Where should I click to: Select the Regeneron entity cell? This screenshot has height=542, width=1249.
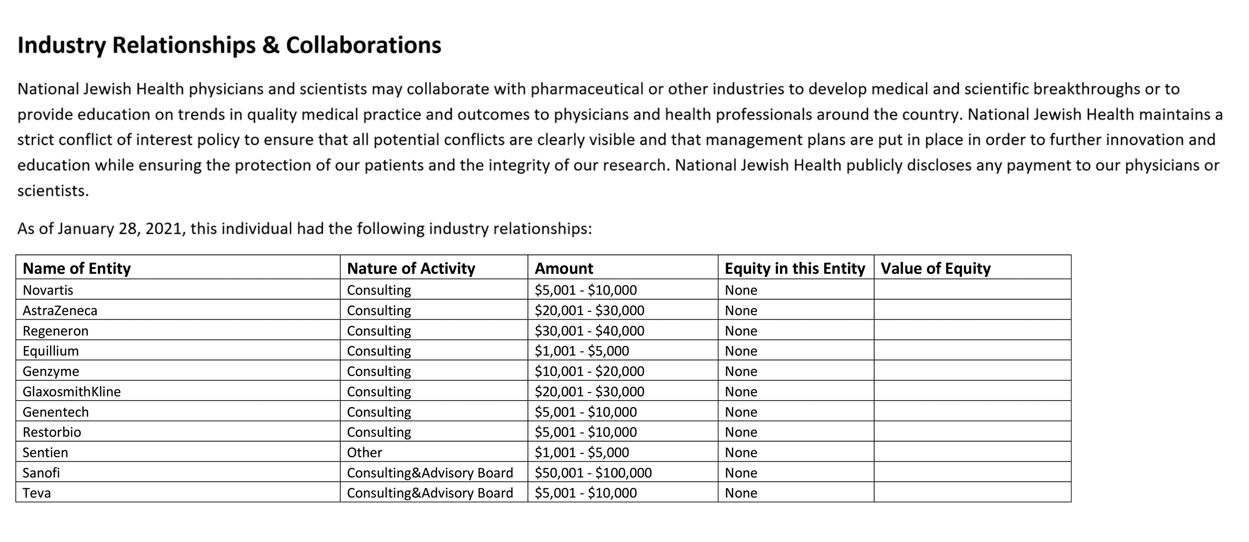click(x=178, y=330)
